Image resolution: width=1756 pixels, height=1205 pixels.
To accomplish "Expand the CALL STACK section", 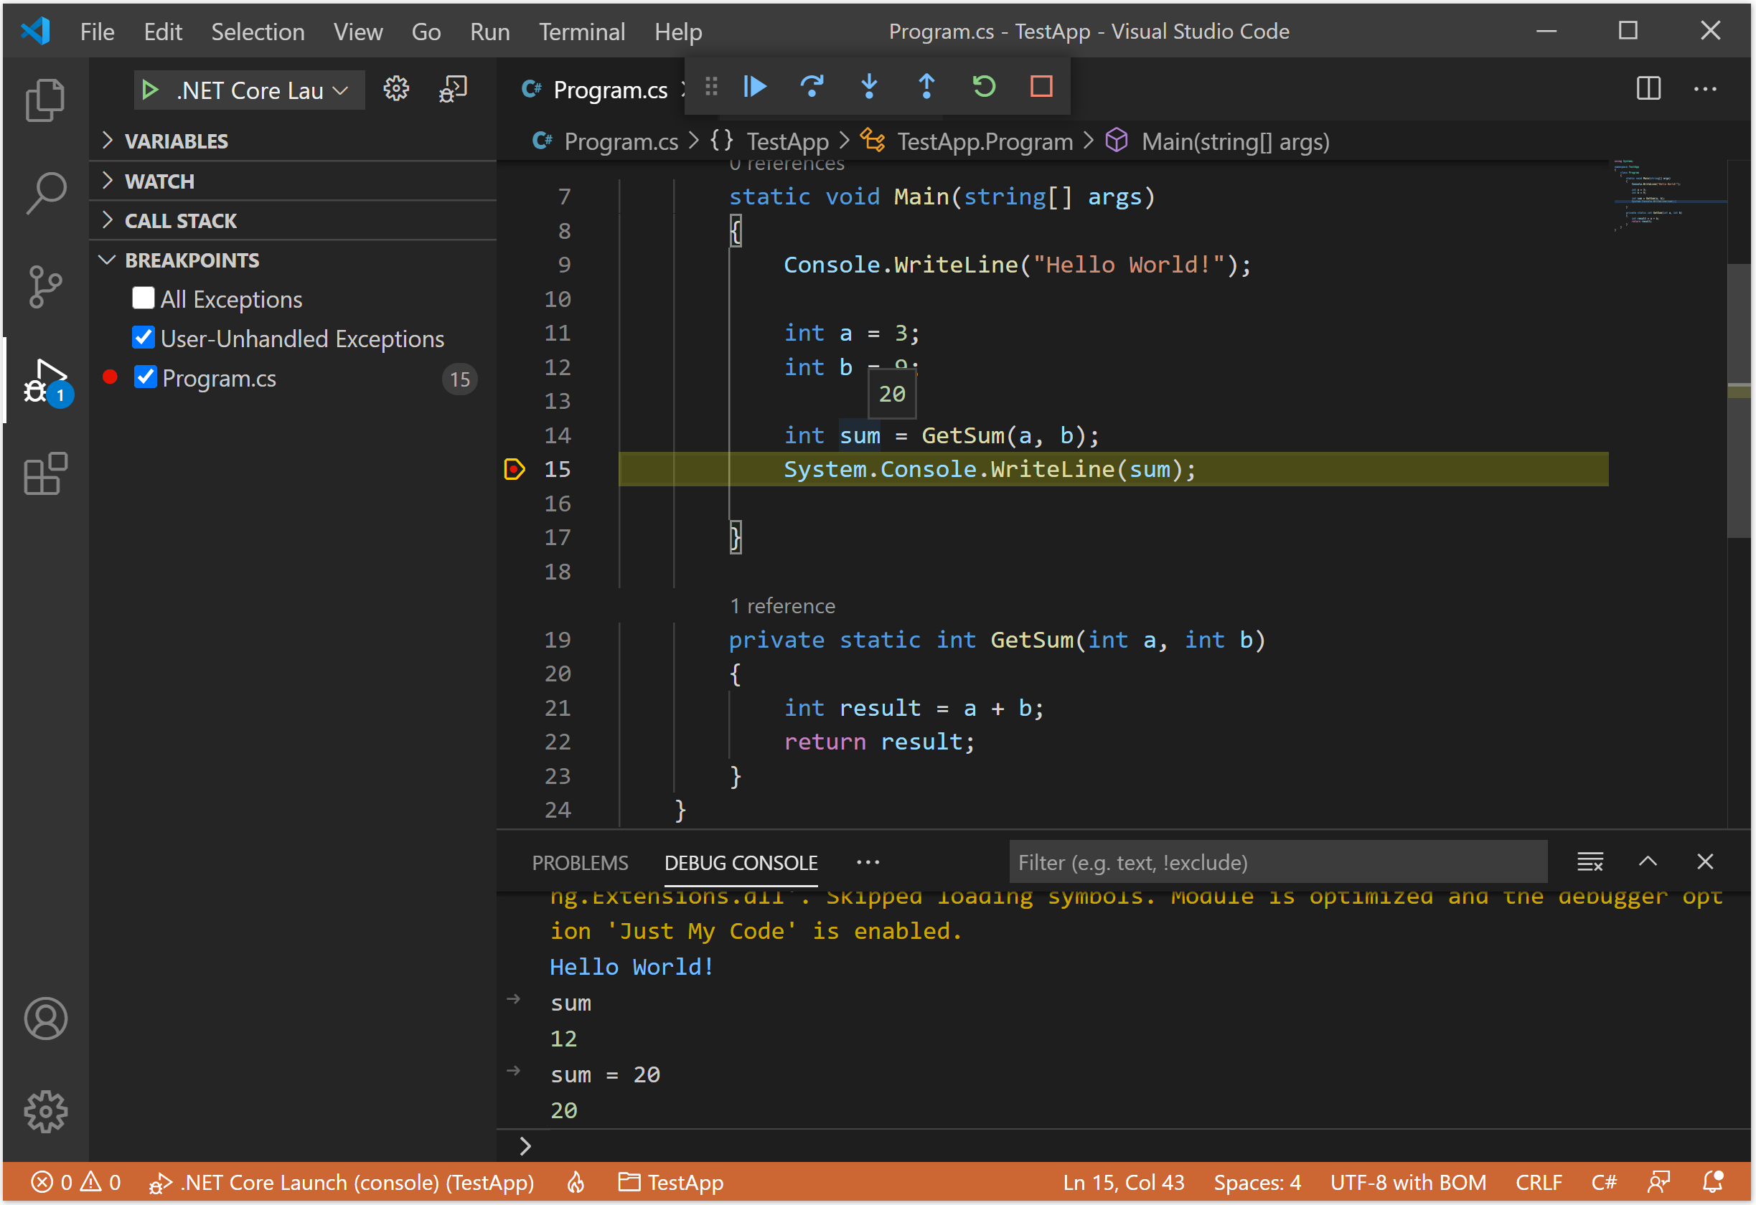I will [x=180, y=220].
